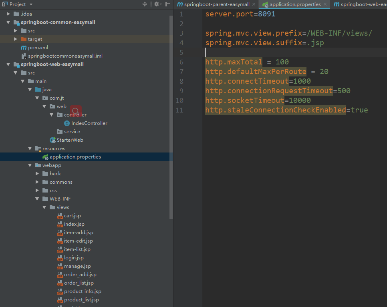
Task: Click the login.jsp file icon
Action: pyautogui.click(x=60, y=258)
